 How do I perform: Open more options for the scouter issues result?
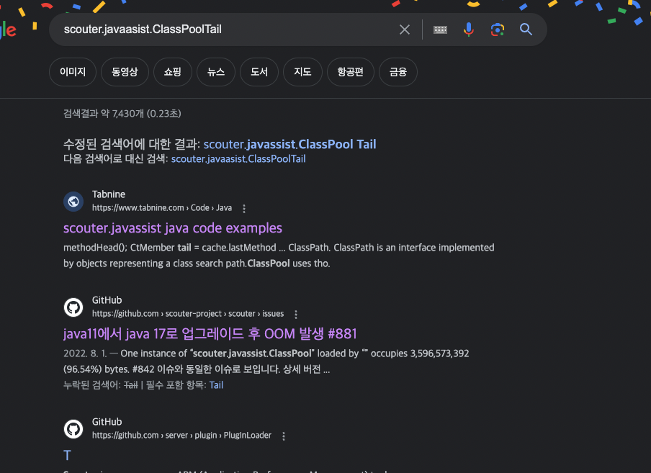coord(296,315)
